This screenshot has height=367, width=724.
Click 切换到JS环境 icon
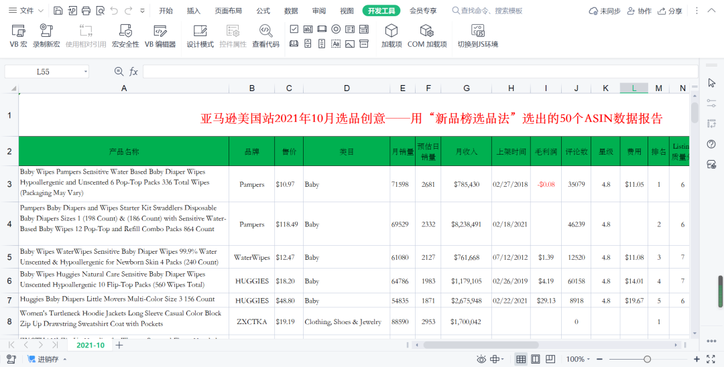tap(477, 35)
